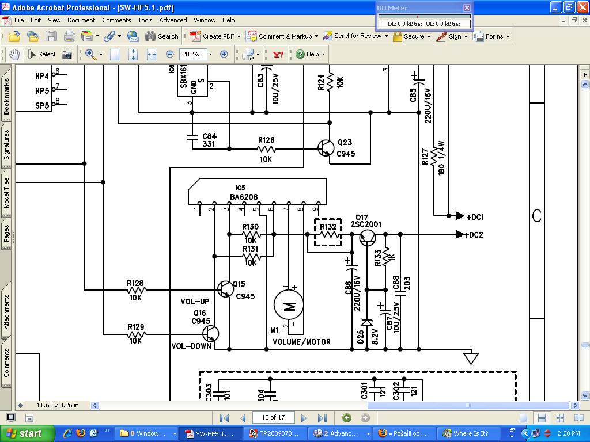Go to the last page
The width and height of the screenshot is (590, 442).
(x=322, y=418)
